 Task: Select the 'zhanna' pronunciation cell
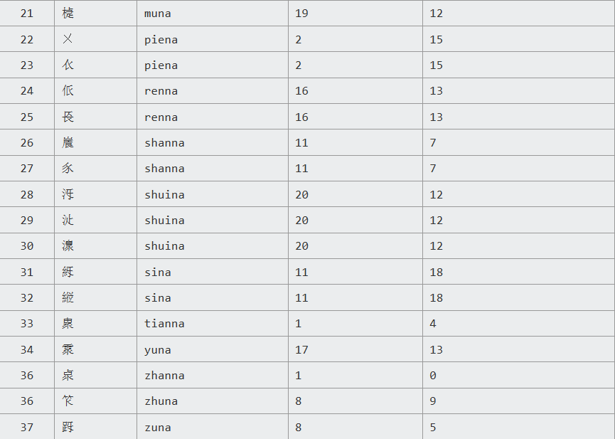pyautogui.click(x=164, y=376)
